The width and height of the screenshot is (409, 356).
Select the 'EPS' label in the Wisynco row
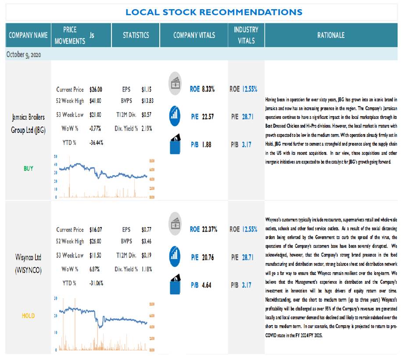pos(126,230)
